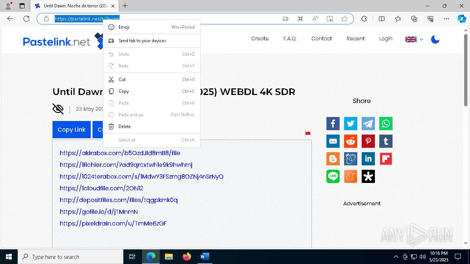
Task: Select Cut in context menu
Action: coord(152,80)
